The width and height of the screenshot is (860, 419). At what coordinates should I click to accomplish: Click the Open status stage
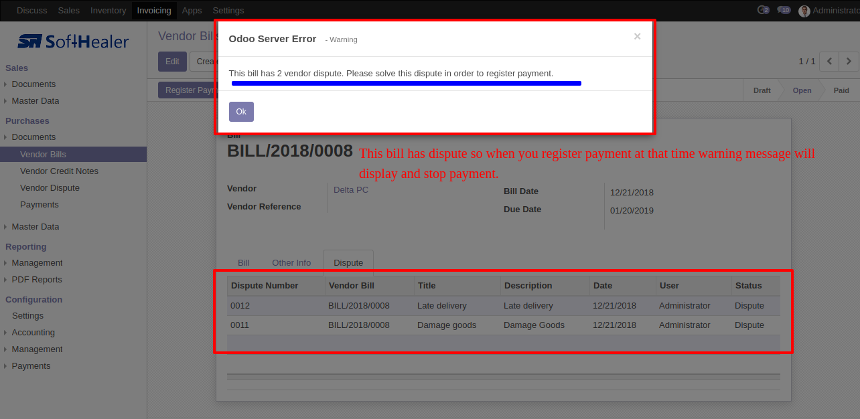coord(802,90)
